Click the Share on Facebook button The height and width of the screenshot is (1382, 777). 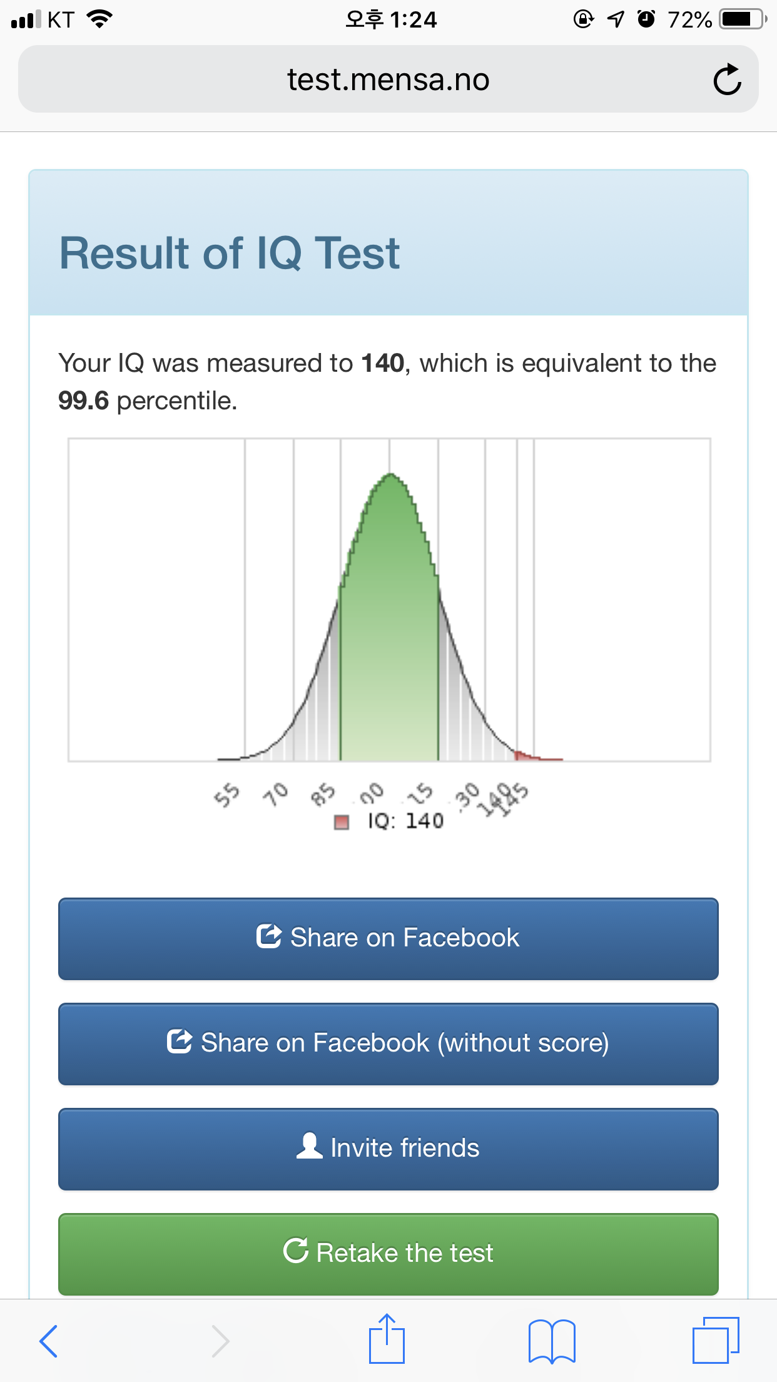point(388,938)
